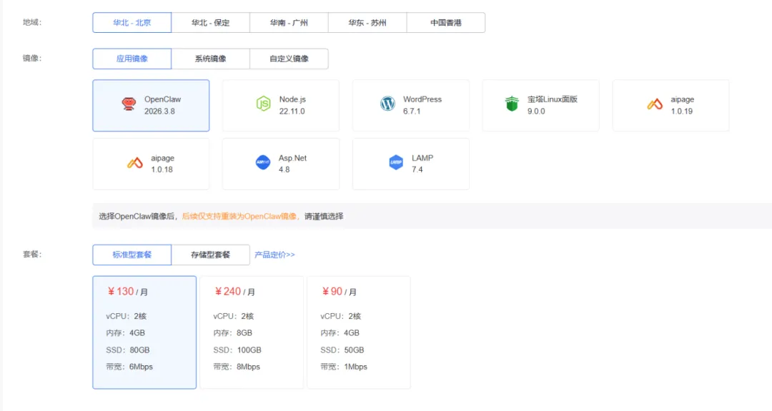772x411 pixels.
Task: Click the aipage 1.0.18 logo icon
Action: pos(135,163)
